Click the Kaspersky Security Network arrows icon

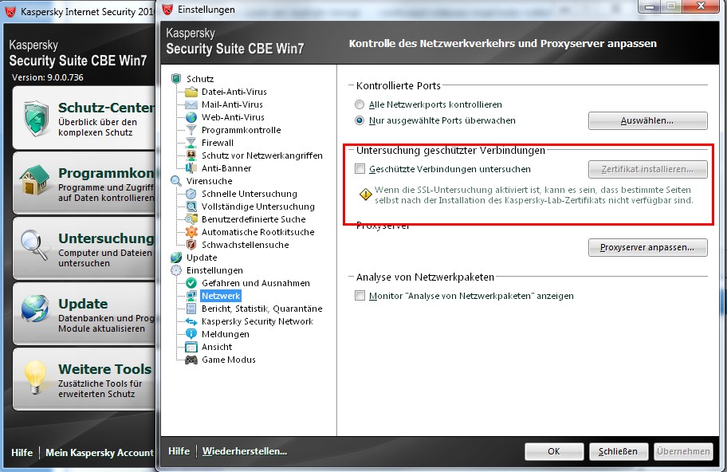click(191, 321)
